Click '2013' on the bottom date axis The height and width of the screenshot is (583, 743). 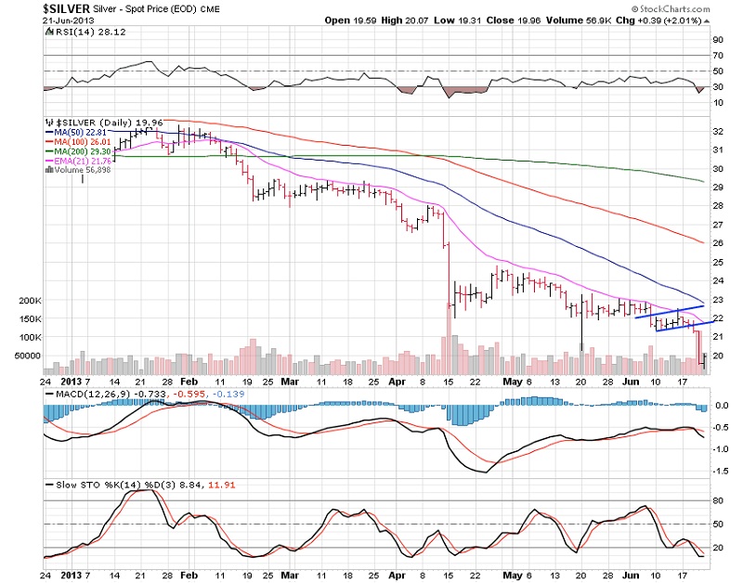pos(72,576)
